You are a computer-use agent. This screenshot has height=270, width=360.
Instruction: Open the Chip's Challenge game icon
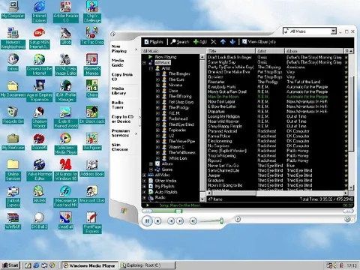92,11
